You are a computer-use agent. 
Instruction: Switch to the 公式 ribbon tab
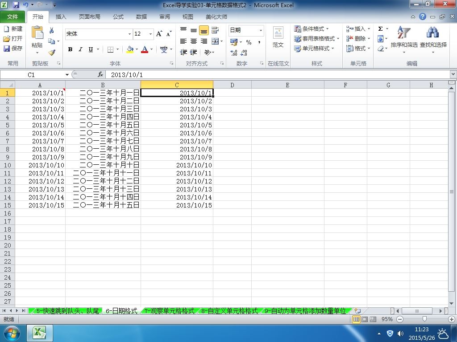pos(118,17)
